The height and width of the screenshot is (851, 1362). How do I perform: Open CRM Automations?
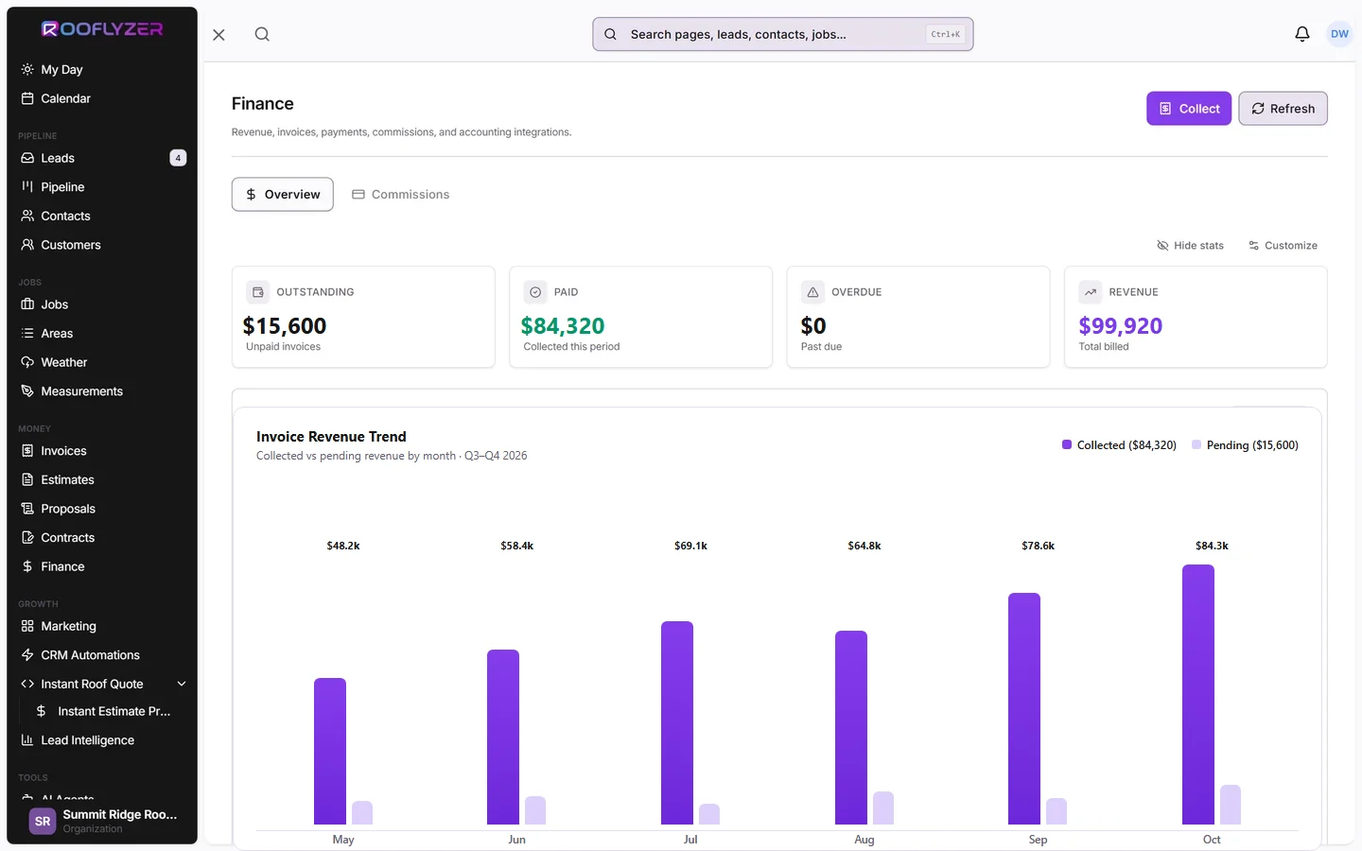(x=102, y=655)
